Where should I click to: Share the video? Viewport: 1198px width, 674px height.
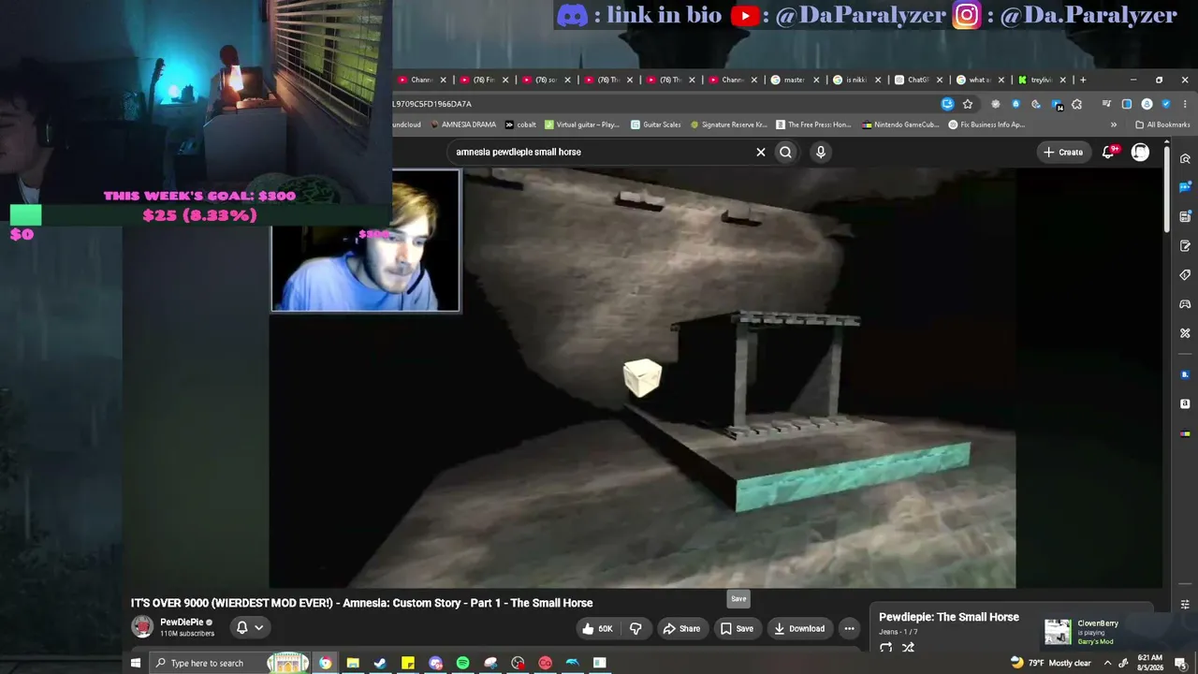[x=681, y=628]
